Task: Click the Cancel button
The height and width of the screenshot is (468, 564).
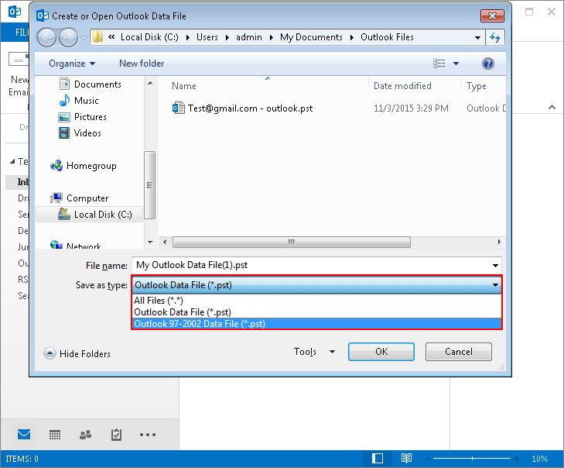Action: tap(458, 352)
